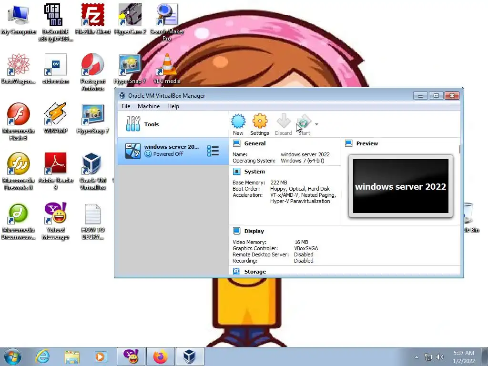Expand the Start button dropdown arrow

(316, 124)
